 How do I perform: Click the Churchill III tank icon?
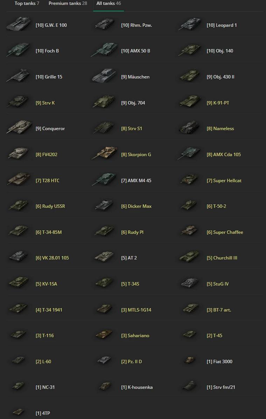[190, 257]
